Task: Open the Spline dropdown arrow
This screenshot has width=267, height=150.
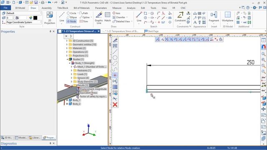Action: click(x=91, y=17)
